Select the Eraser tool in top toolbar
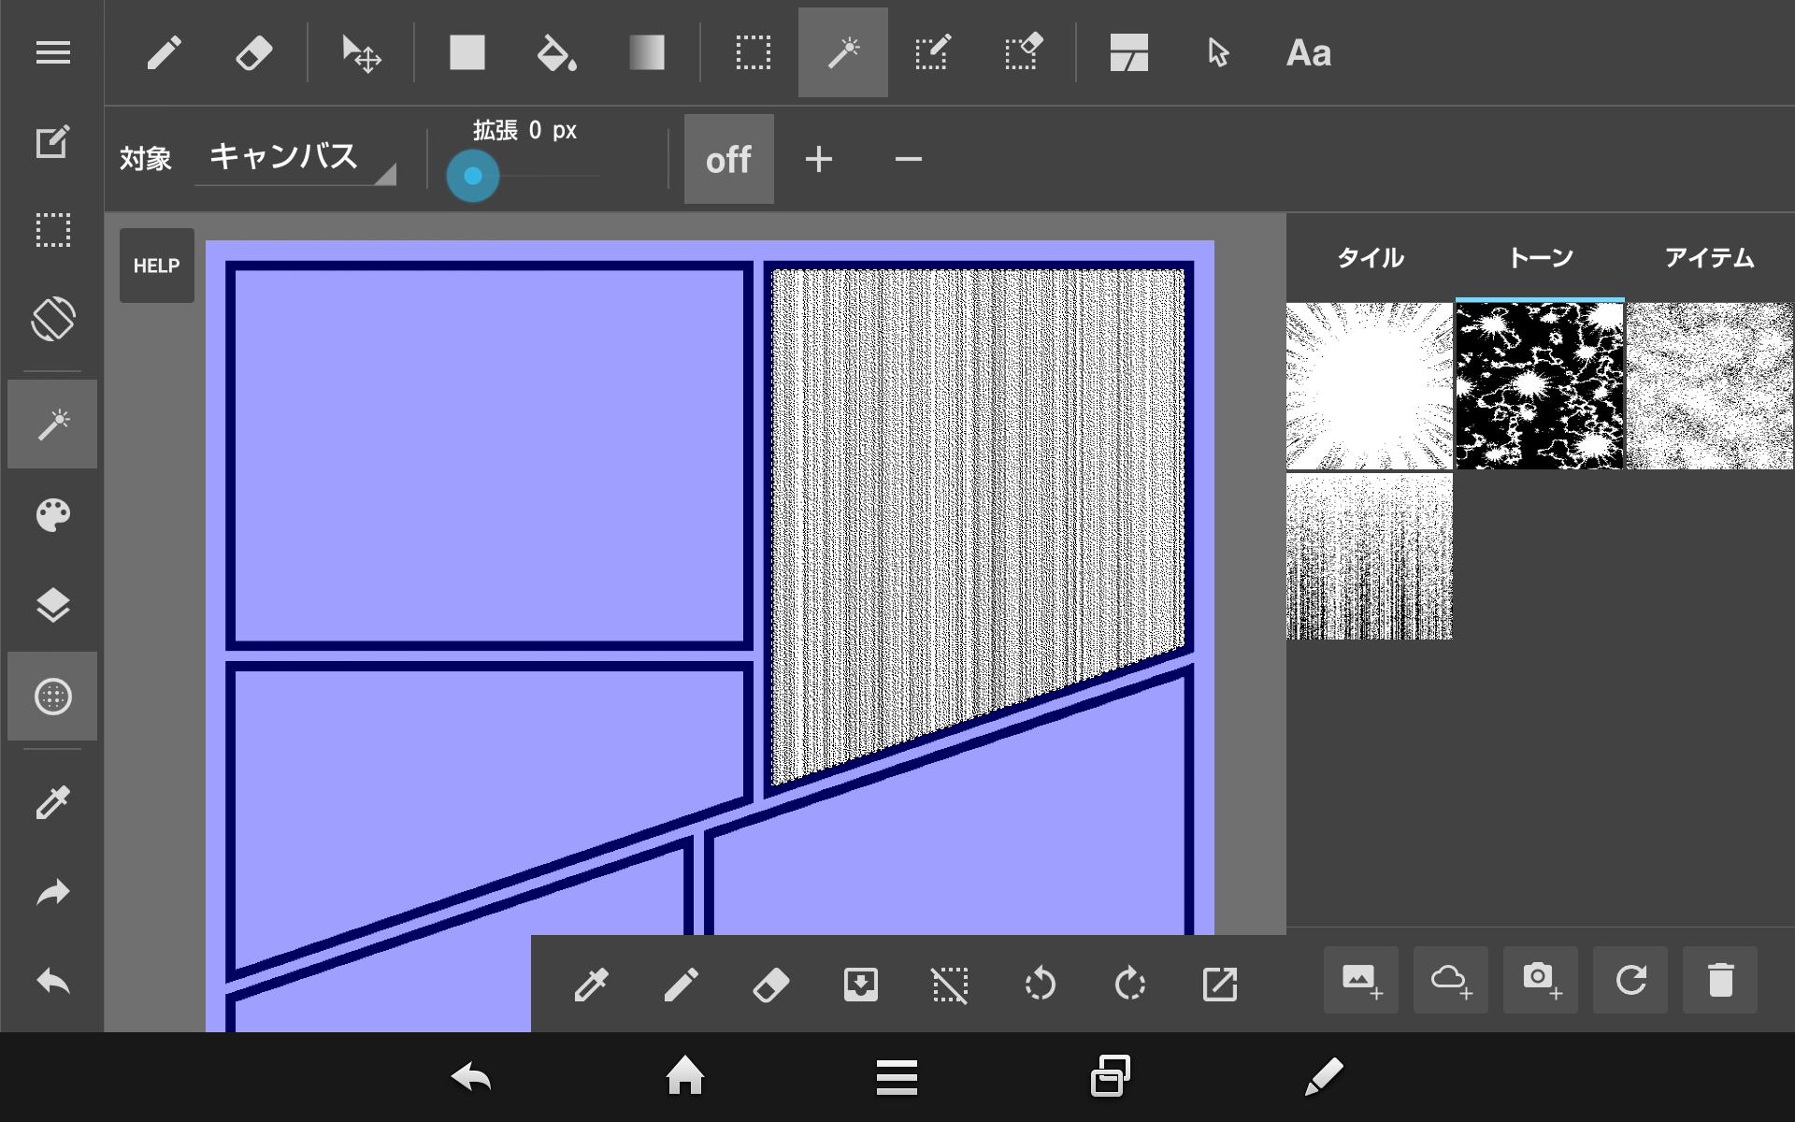 pos(253,53)
